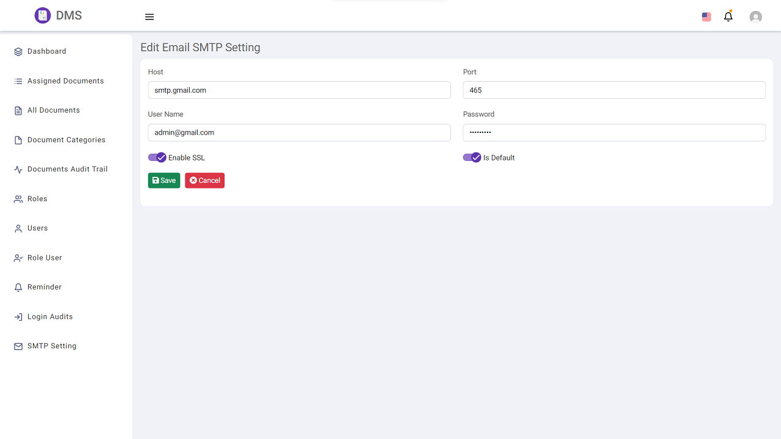Click the Dashboard layers icon

click(18, 52)
